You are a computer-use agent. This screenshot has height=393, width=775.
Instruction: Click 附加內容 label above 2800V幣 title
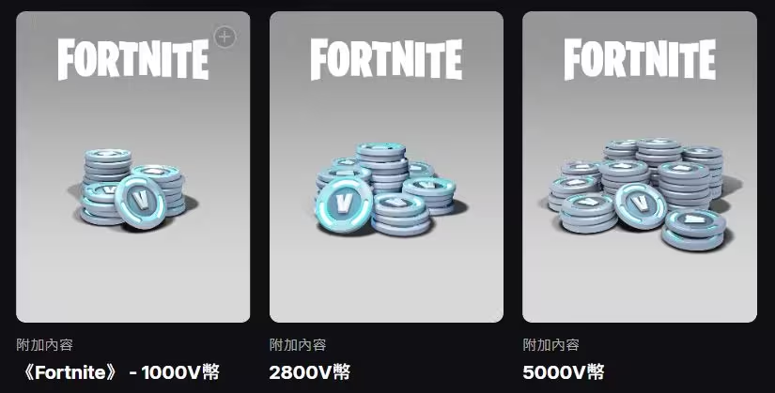coord(298,344)
